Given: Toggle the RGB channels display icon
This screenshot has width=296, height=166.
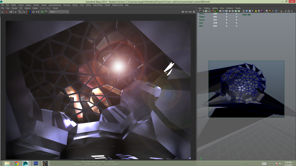Looking at the screenshot, I should (x=29, y=12).
